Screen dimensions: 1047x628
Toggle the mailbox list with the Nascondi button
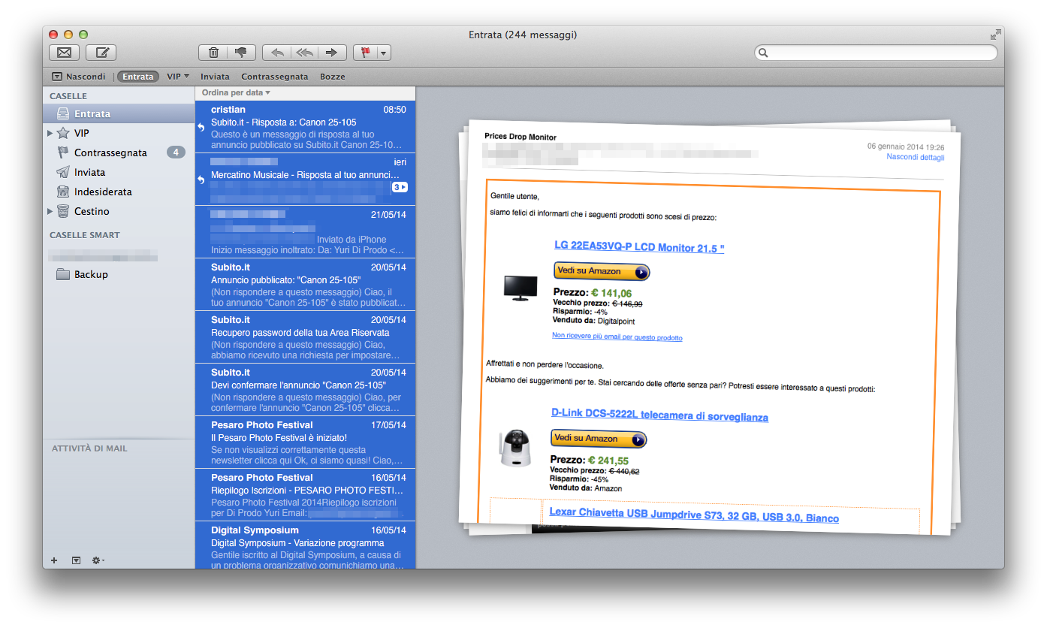[79, 77]
